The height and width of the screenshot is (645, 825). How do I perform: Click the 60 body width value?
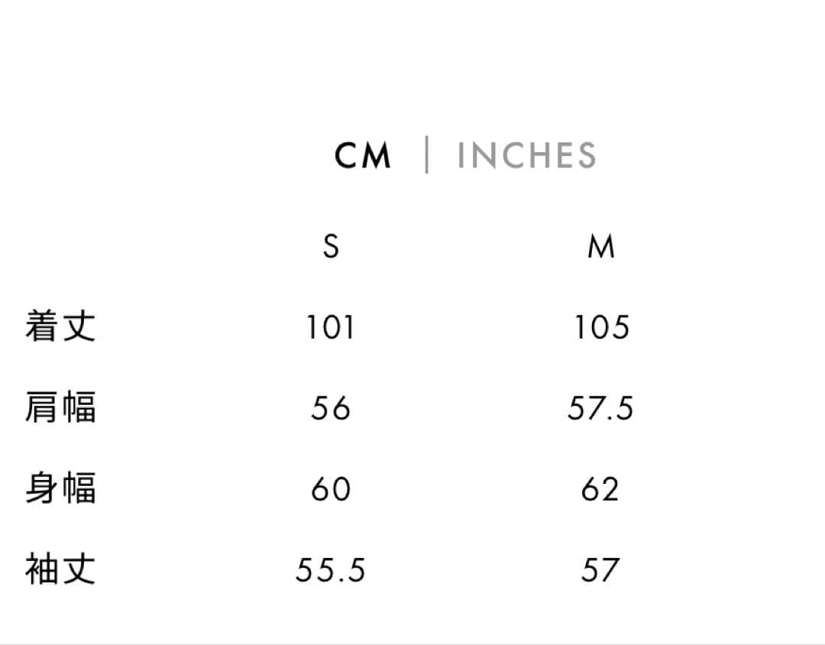point(331,489)
